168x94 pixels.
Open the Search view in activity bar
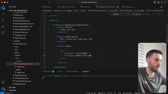pos(3,14)
